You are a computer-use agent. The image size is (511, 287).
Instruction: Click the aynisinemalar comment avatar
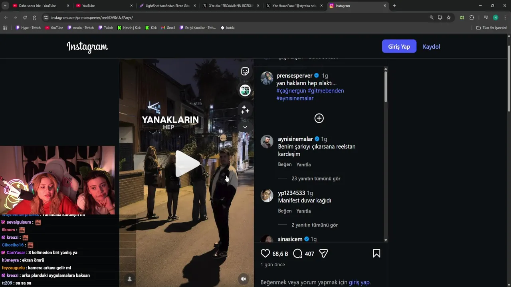(x=267, y=142)
